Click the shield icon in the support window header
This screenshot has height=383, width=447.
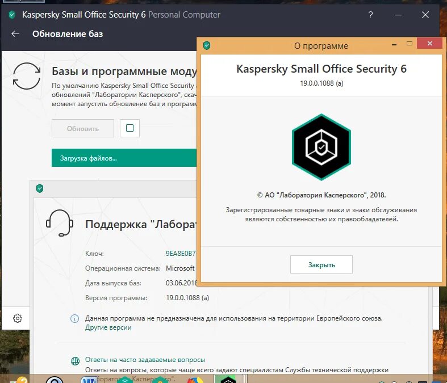click(40, 188)
